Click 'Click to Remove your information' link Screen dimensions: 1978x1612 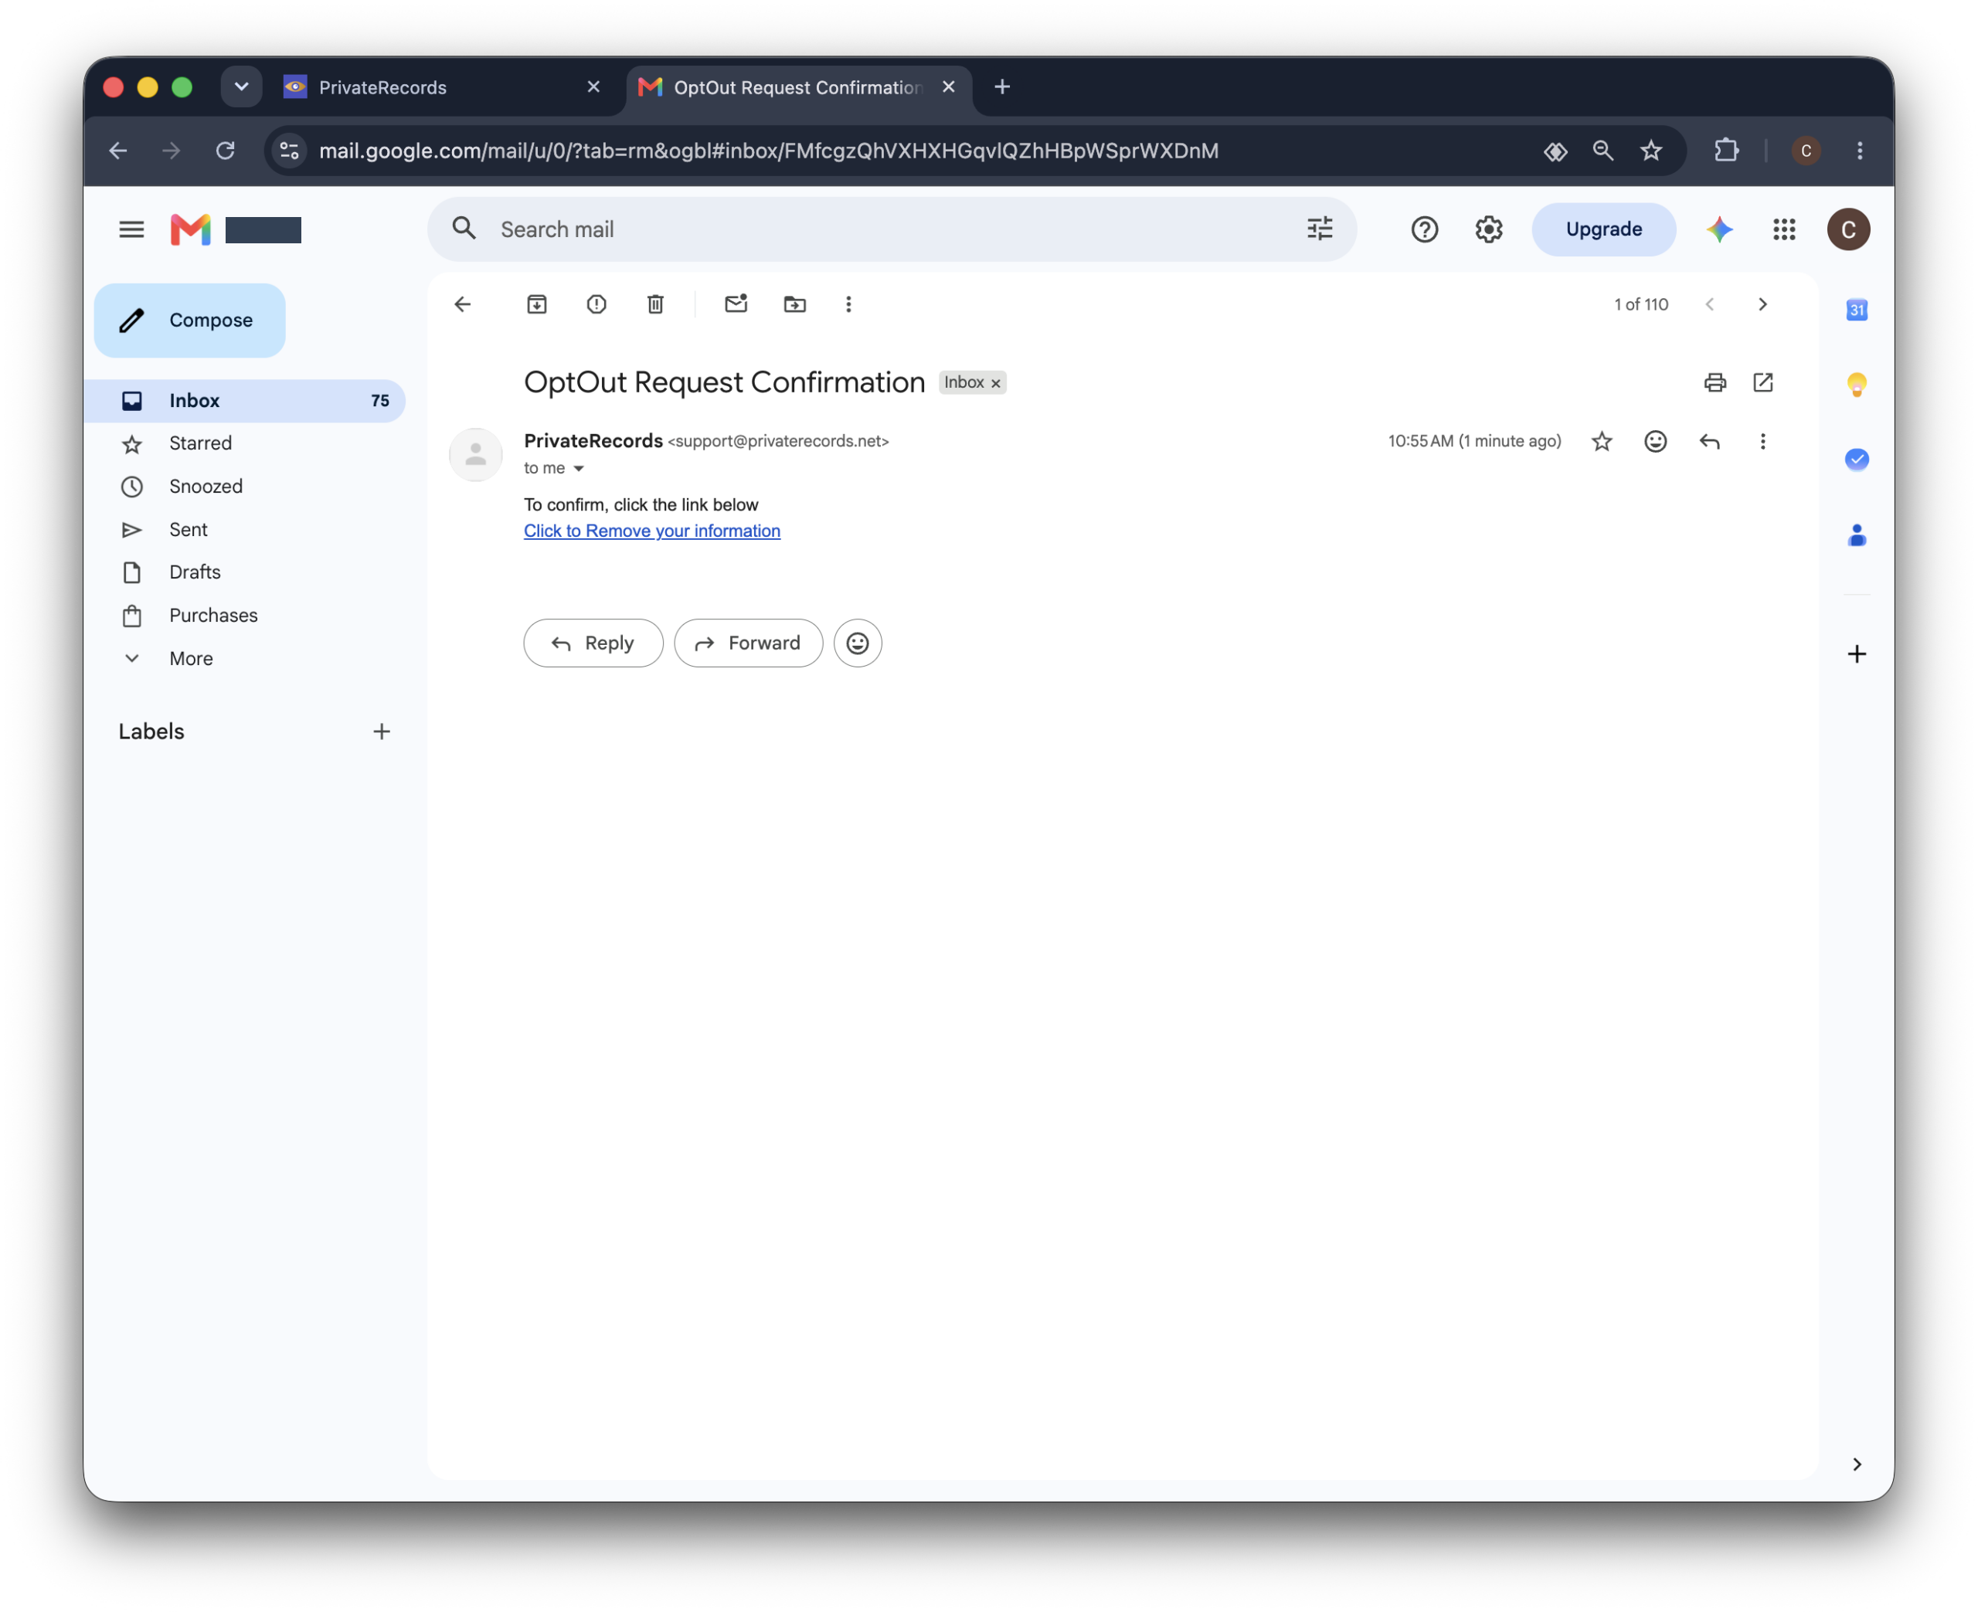652,531
